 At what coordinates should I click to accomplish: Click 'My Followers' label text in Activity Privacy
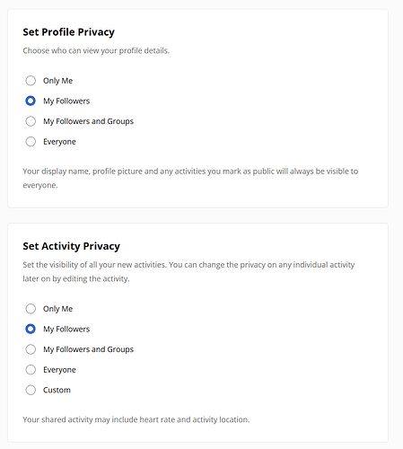point(66,330)
